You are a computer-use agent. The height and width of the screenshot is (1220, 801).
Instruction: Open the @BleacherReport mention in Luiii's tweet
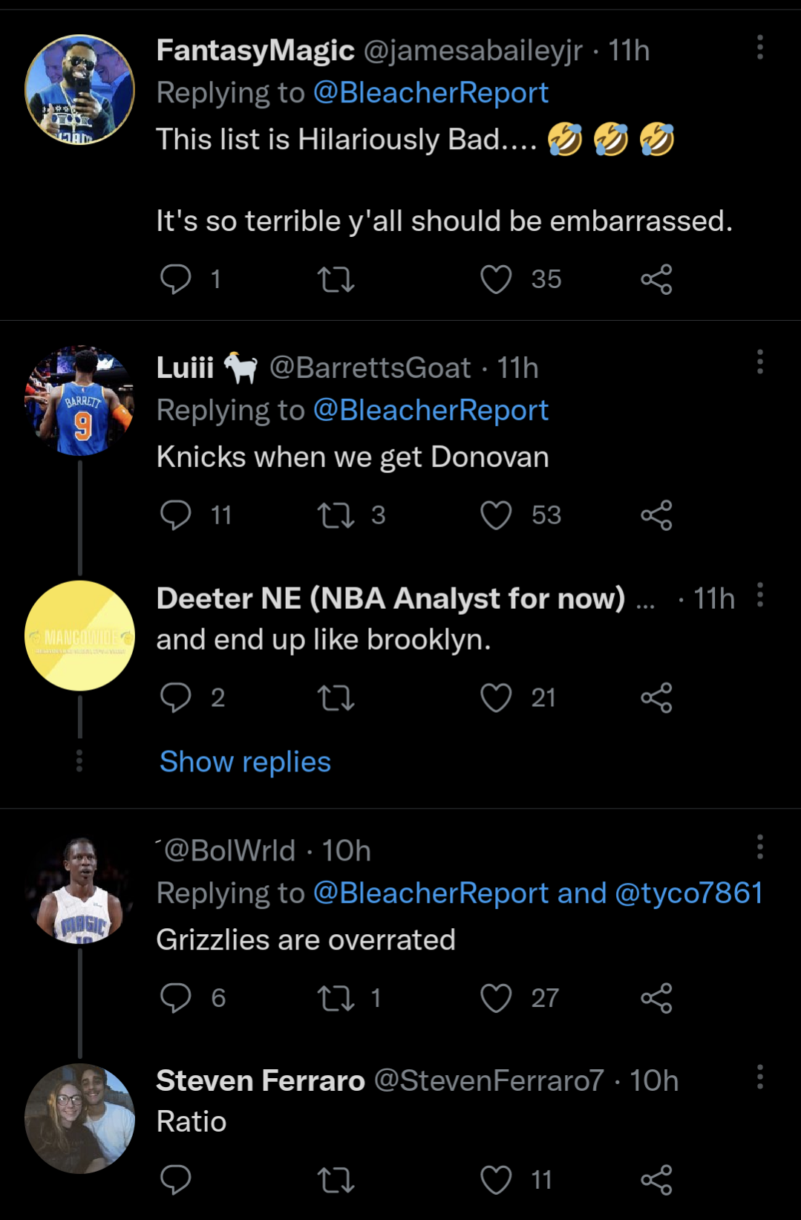point(431,410)
